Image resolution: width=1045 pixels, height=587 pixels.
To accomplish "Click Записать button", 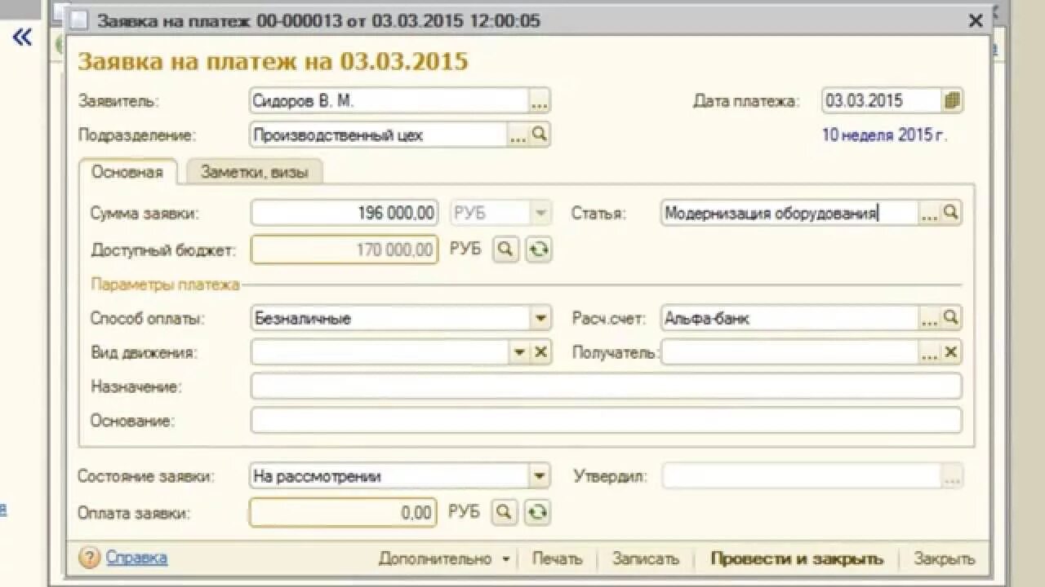I will coord(646,558).
